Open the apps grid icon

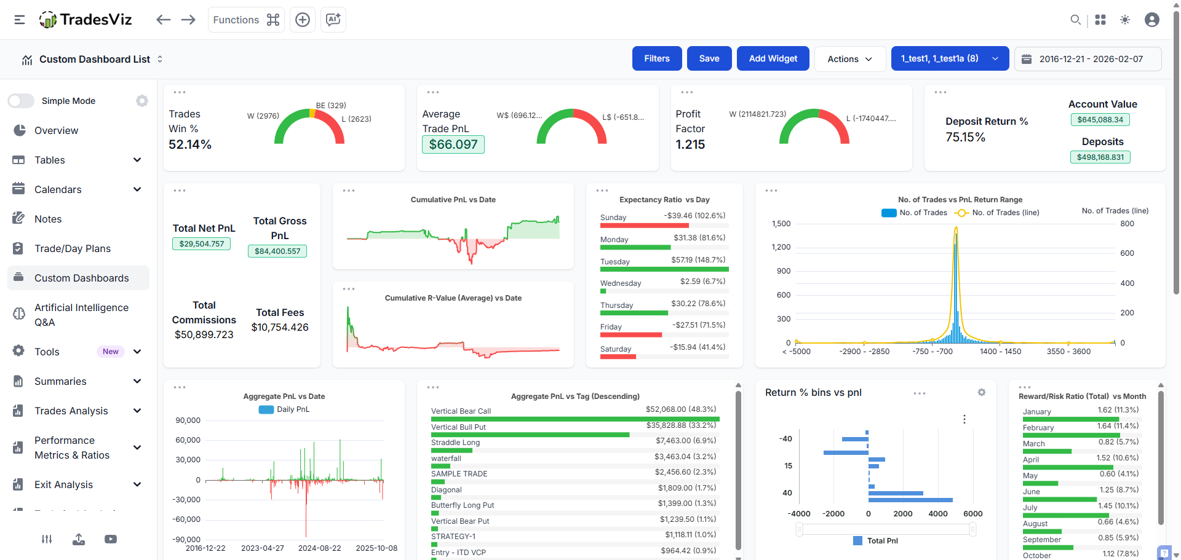[1100, 20]
